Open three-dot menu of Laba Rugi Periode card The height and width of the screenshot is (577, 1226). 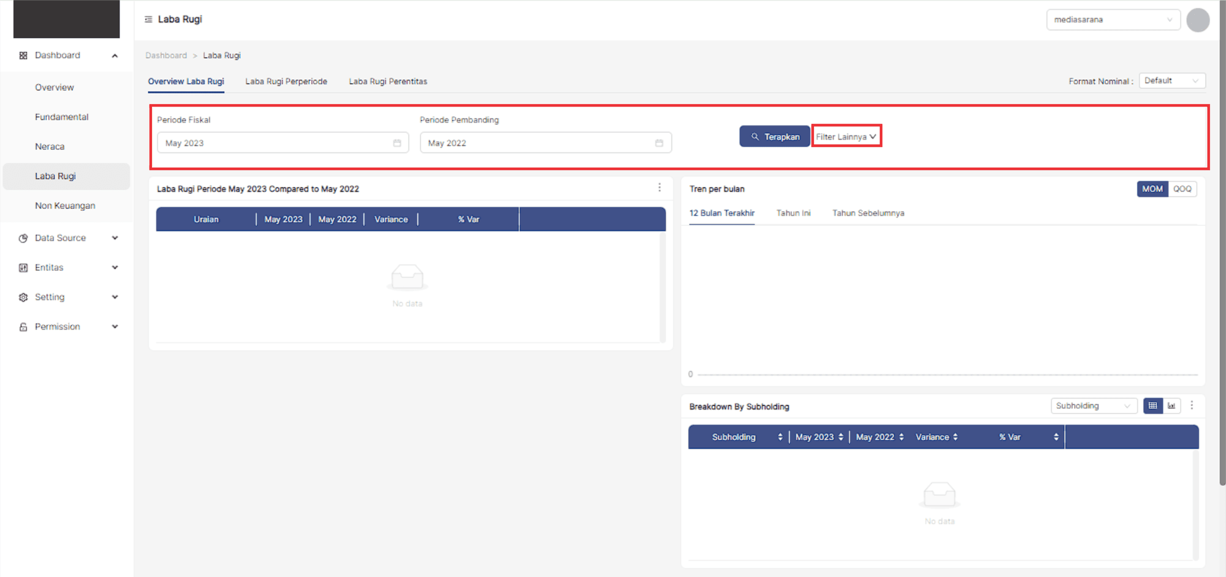pos(660,188)
